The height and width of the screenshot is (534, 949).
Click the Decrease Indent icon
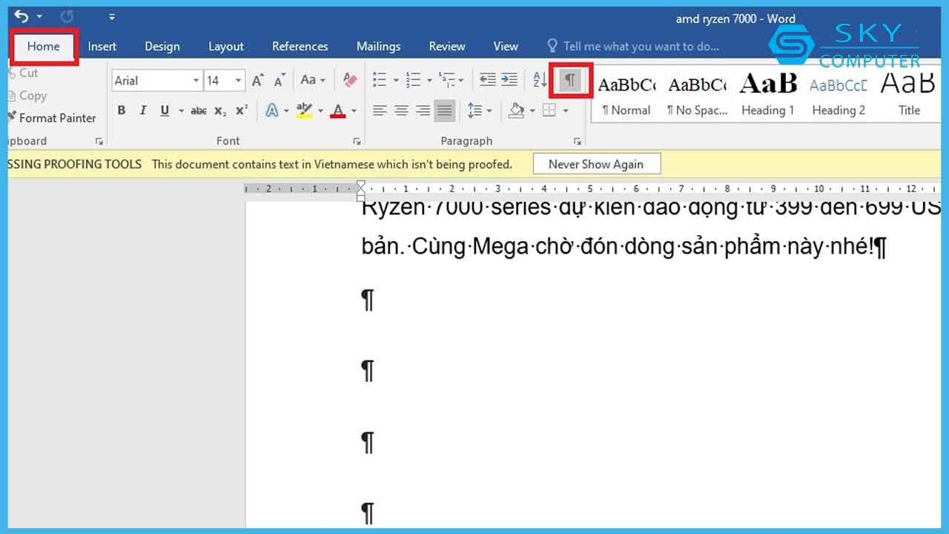pos(488,80)
